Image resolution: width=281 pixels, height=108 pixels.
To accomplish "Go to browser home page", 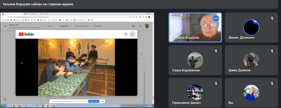I will point(11,17).
